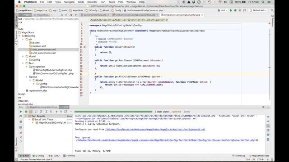Image resolution: width=289 pixels, height=162 pixels.
Task: Jump to the previous failed test
Action: (56, 112)
